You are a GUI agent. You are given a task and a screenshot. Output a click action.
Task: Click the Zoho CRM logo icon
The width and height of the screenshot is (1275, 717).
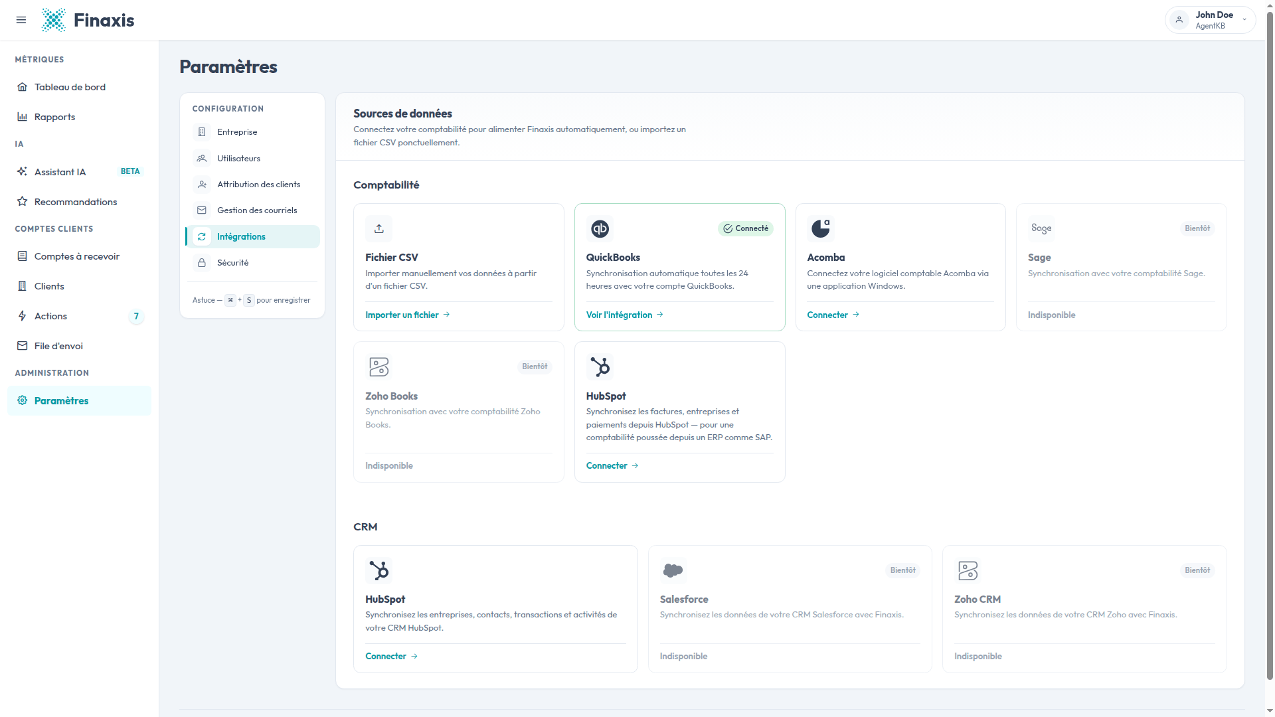(968, 570)
